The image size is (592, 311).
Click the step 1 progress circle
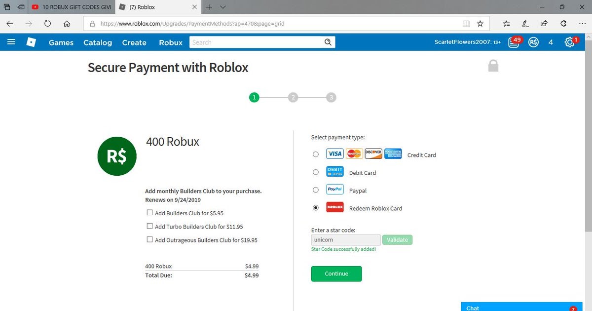(x=254, y=97)
